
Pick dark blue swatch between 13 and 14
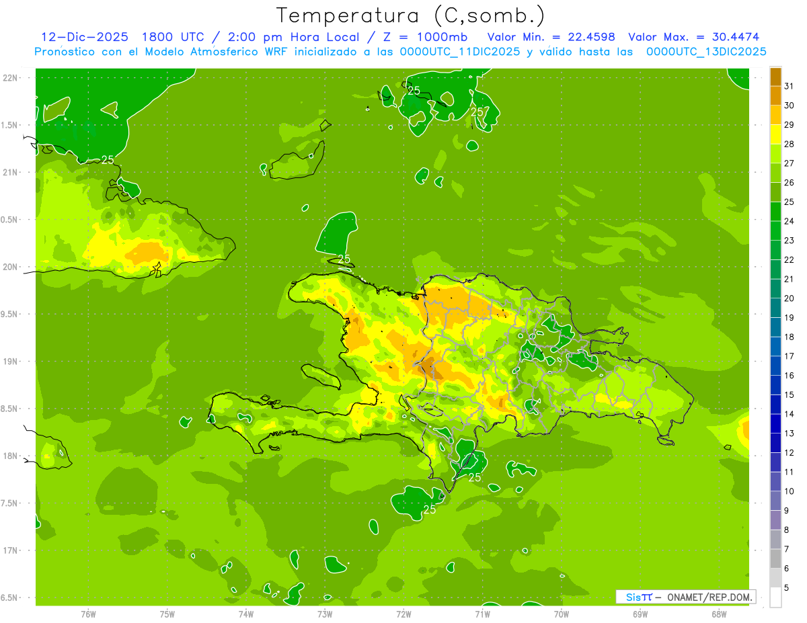click(775, 424)
